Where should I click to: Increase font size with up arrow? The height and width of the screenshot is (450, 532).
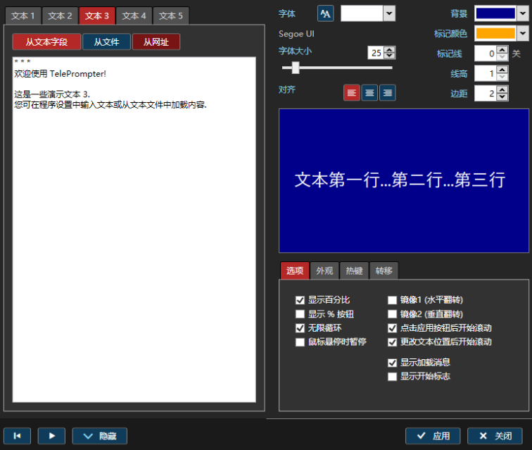[x=390, y=49]
